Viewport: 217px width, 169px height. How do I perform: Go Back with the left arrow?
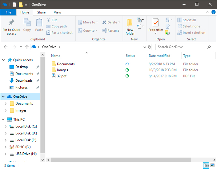[6, 47]
